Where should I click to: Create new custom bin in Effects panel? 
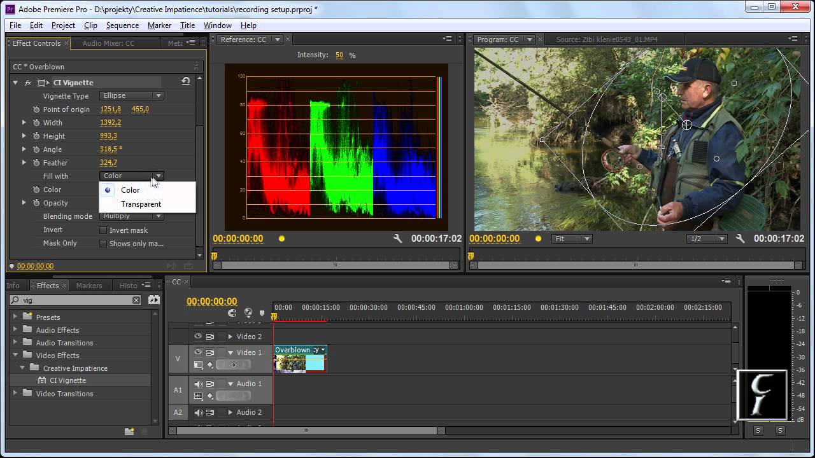click(129, 431)
